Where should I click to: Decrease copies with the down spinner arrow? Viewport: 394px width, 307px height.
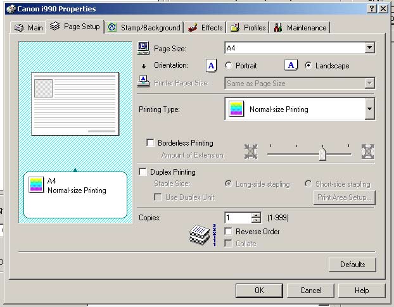point(256,220)
